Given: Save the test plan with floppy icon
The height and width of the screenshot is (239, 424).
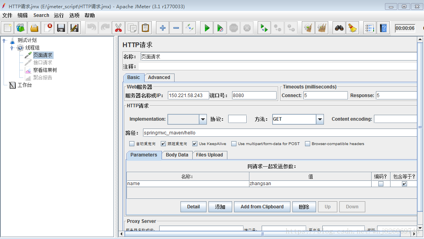Looking at the screenshot, I should pos(61,28).
